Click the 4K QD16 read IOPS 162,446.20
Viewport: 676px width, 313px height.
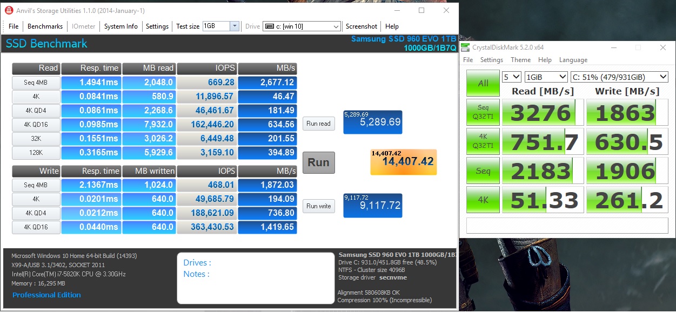[x=206, y=125]
